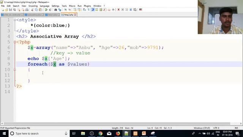Click the Cortana microphone icon
Image resolution: width=243 pixels, height=137 pixels.
[x=66, y=134]
